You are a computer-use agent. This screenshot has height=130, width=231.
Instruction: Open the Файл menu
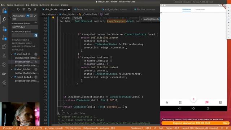click(x=3, y=5)
